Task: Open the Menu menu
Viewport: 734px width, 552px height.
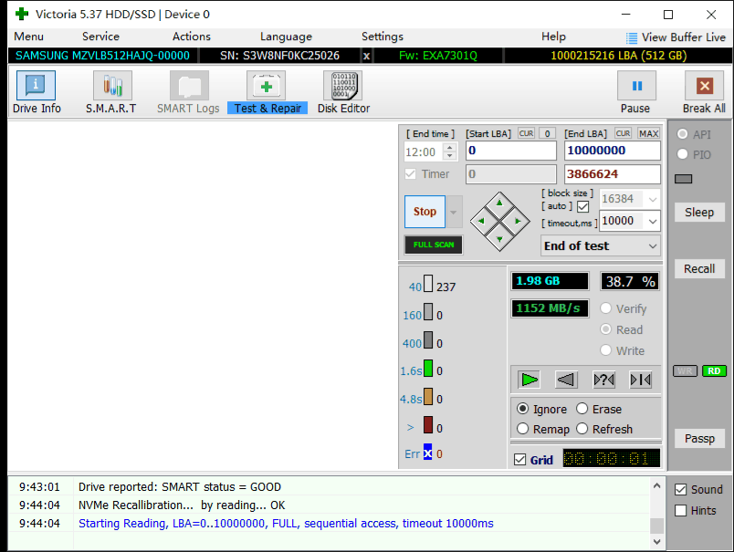Action: (x=28, y=36)
